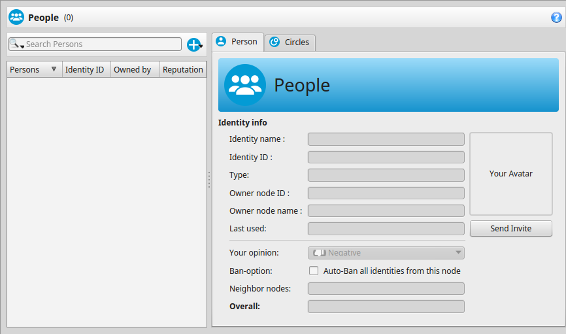The height and width of the screenshot is (334, 566).
Task: Click the Reputation column header
Action: [x=183, y=69]
